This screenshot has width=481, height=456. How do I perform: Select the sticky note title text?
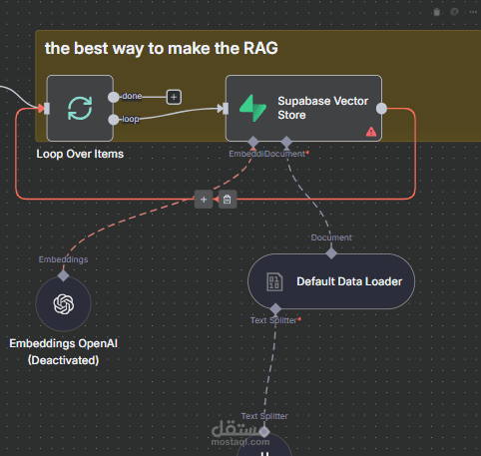162,48
